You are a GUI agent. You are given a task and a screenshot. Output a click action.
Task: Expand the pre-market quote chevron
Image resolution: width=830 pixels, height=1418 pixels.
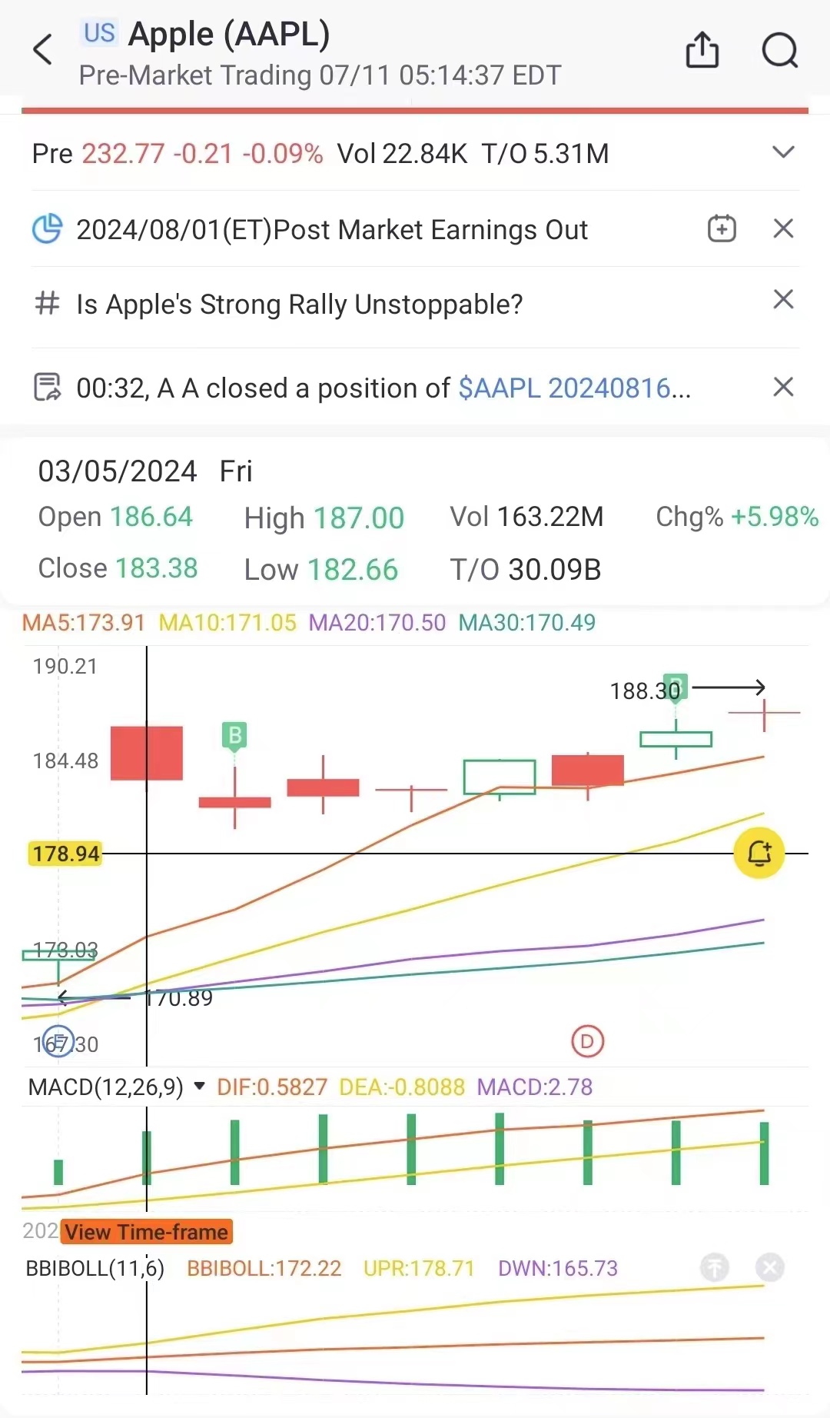click(783, 152)
